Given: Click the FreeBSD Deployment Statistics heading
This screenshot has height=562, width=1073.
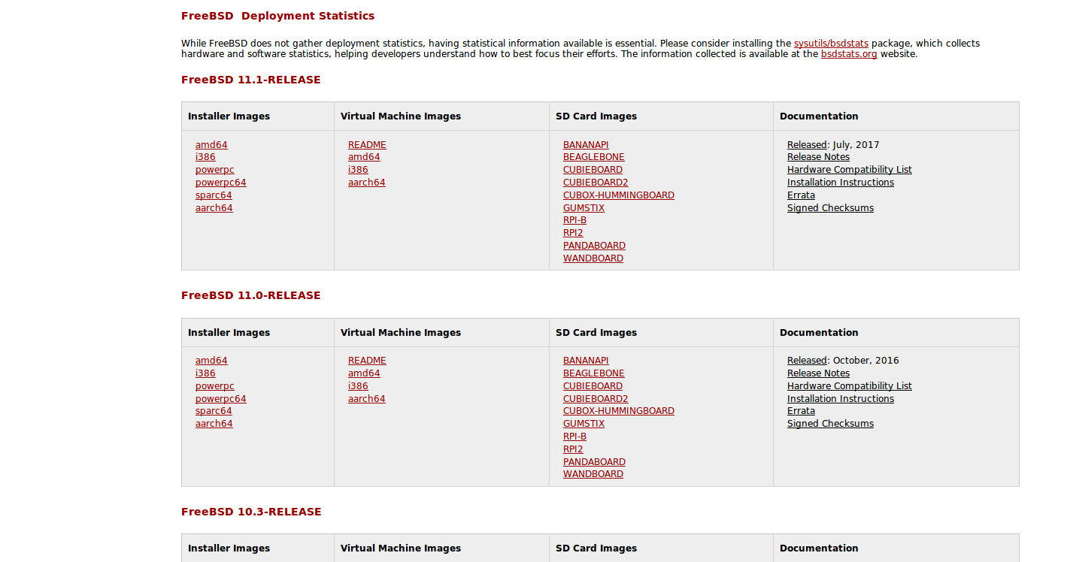Looking at the screenshot, I should pyautogui.click(x=277, y=16).
